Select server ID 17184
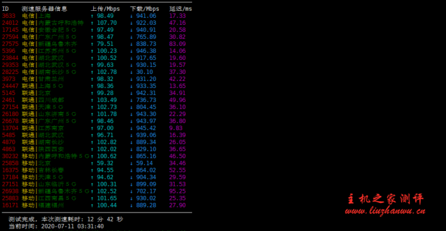This screenshot has width=446, height=231. (x=10, y=177)
